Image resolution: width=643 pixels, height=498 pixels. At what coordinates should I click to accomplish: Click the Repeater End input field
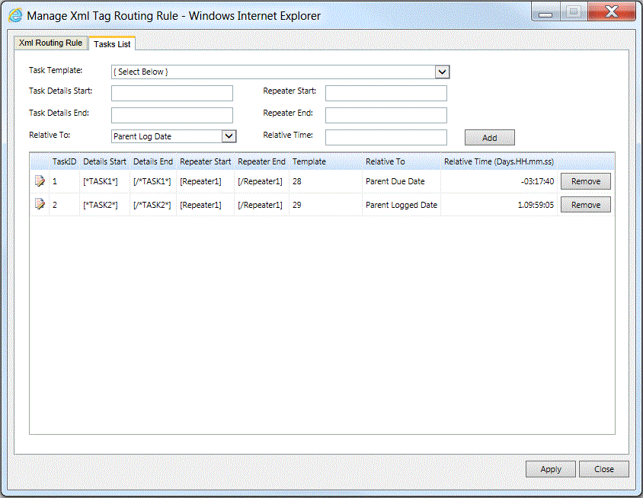(385, 115)
